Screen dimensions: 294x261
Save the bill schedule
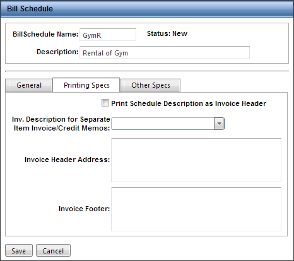tap(19, 250)
